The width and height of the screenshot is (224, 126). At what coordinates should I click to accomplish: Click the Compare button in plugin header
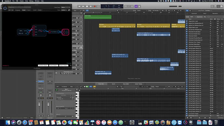click(x=18, y=10)
